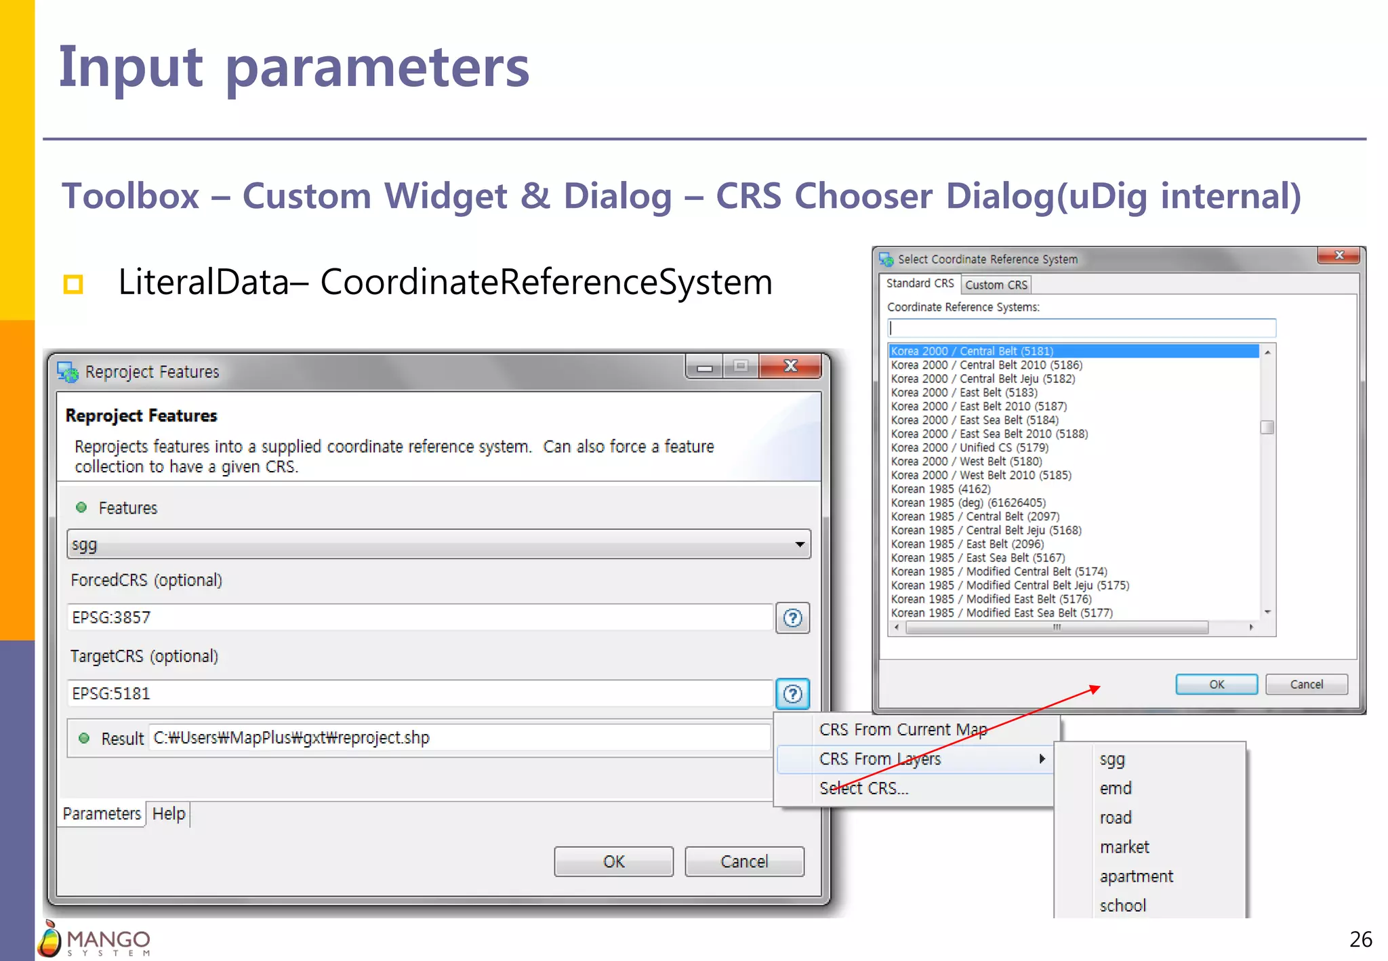Viewport: 1388px width, 961px height.
Task: Click the Reproject Features window title icon
Action: click(68, 372)
